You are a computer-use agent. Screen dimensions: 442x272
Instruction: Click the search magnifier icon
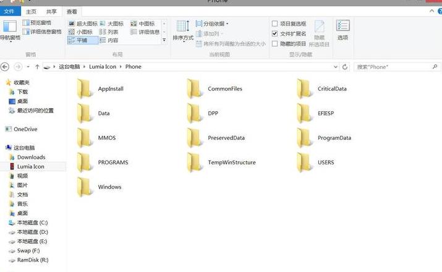tap(435, 67)
